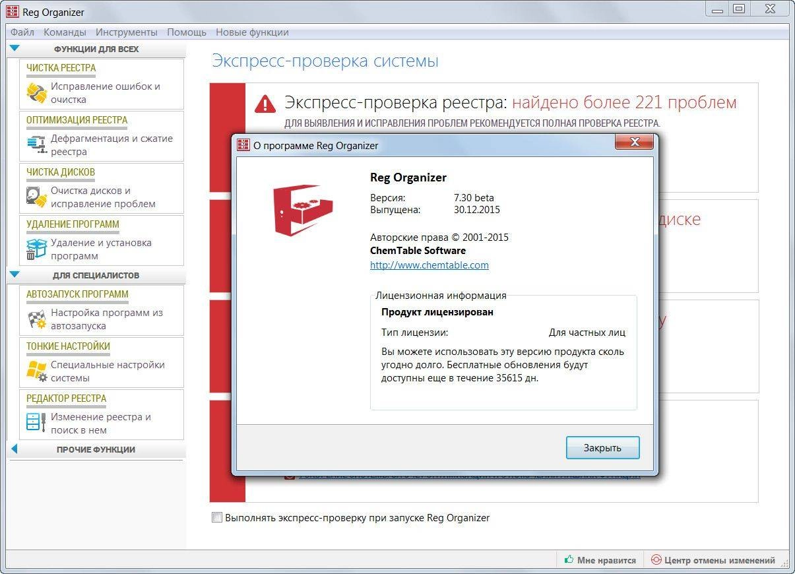Viewport: 795px width, 574px height.
Task: Open the Помощь menu
Action: [x=187, y=32]
